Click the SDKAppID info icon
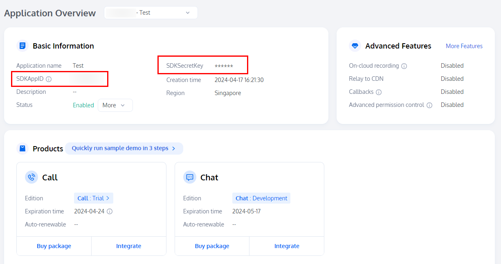501x264 pixels. point(49,79)
